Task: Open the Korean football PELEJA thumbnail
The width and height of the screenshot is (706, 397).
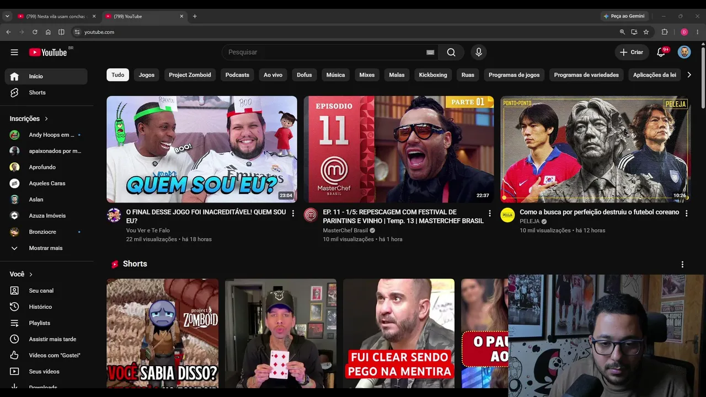Action: coord(596,149)
